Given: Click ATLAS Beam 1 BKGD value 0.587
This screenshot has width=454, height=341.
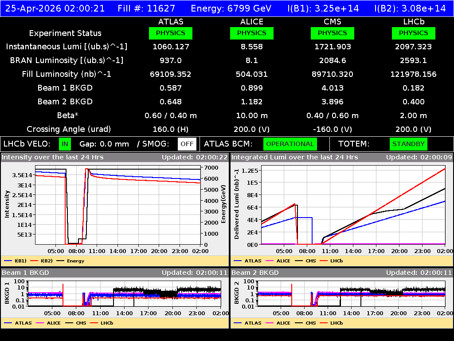Looking at the screenshot, I should click(171, 88).
